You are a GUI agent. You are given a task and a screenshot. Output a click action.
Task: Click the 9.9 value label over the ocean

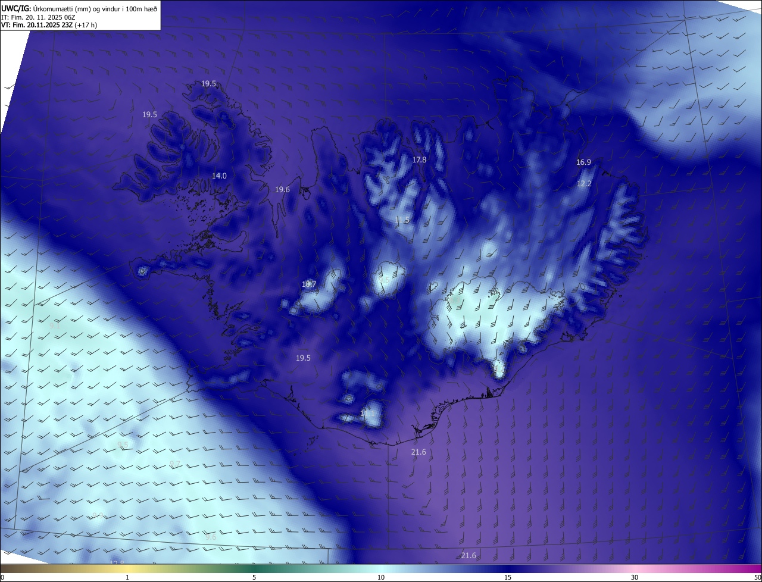(98, 516)
